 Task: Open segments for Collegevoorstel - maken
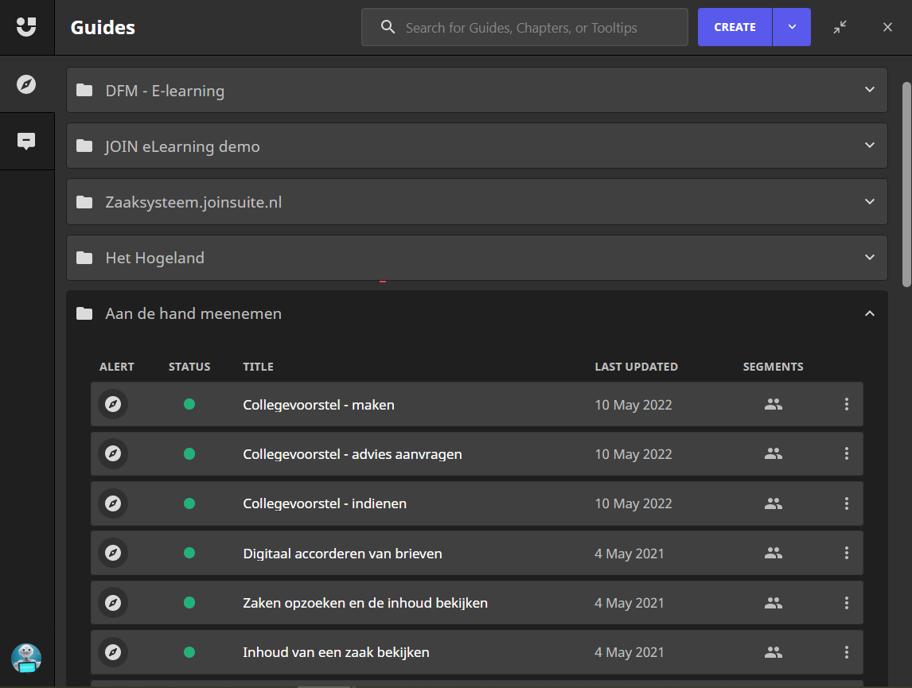[x=773, y=404]
